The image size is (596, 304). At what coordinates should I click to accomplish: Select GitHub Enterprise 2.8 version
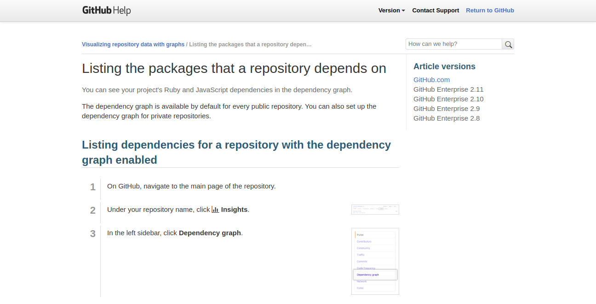click(x=447, y=118)
